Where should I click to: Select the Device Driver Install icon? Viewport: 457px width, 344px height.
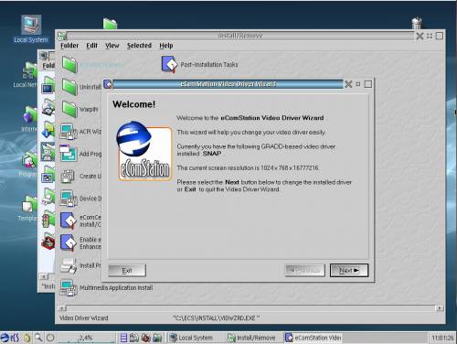(69, 199)
